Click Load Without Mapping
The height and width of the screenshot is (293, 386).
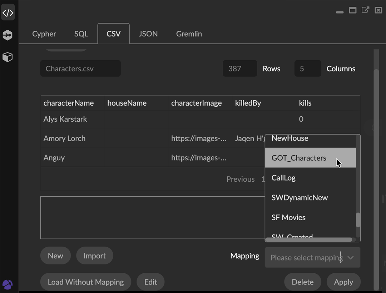[x=85, y=282]
